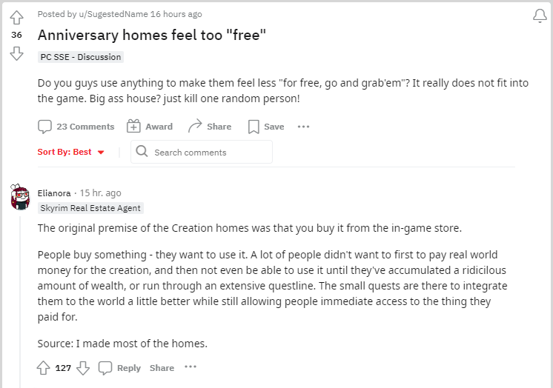Save the post with bookmark icon
This screenshot has width=553, height=388.
[x=266, y=127]
